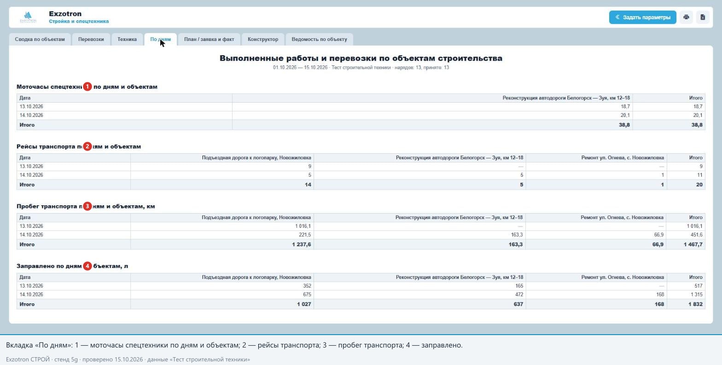Click the mileage value «451,6»
722x365 pixels.
tap(696, 235)
